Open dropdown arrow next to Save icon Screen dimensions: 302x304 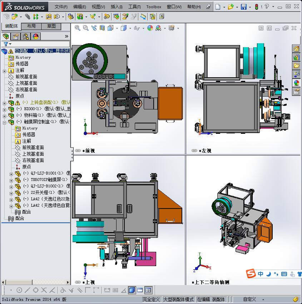(x=250, y=7)
